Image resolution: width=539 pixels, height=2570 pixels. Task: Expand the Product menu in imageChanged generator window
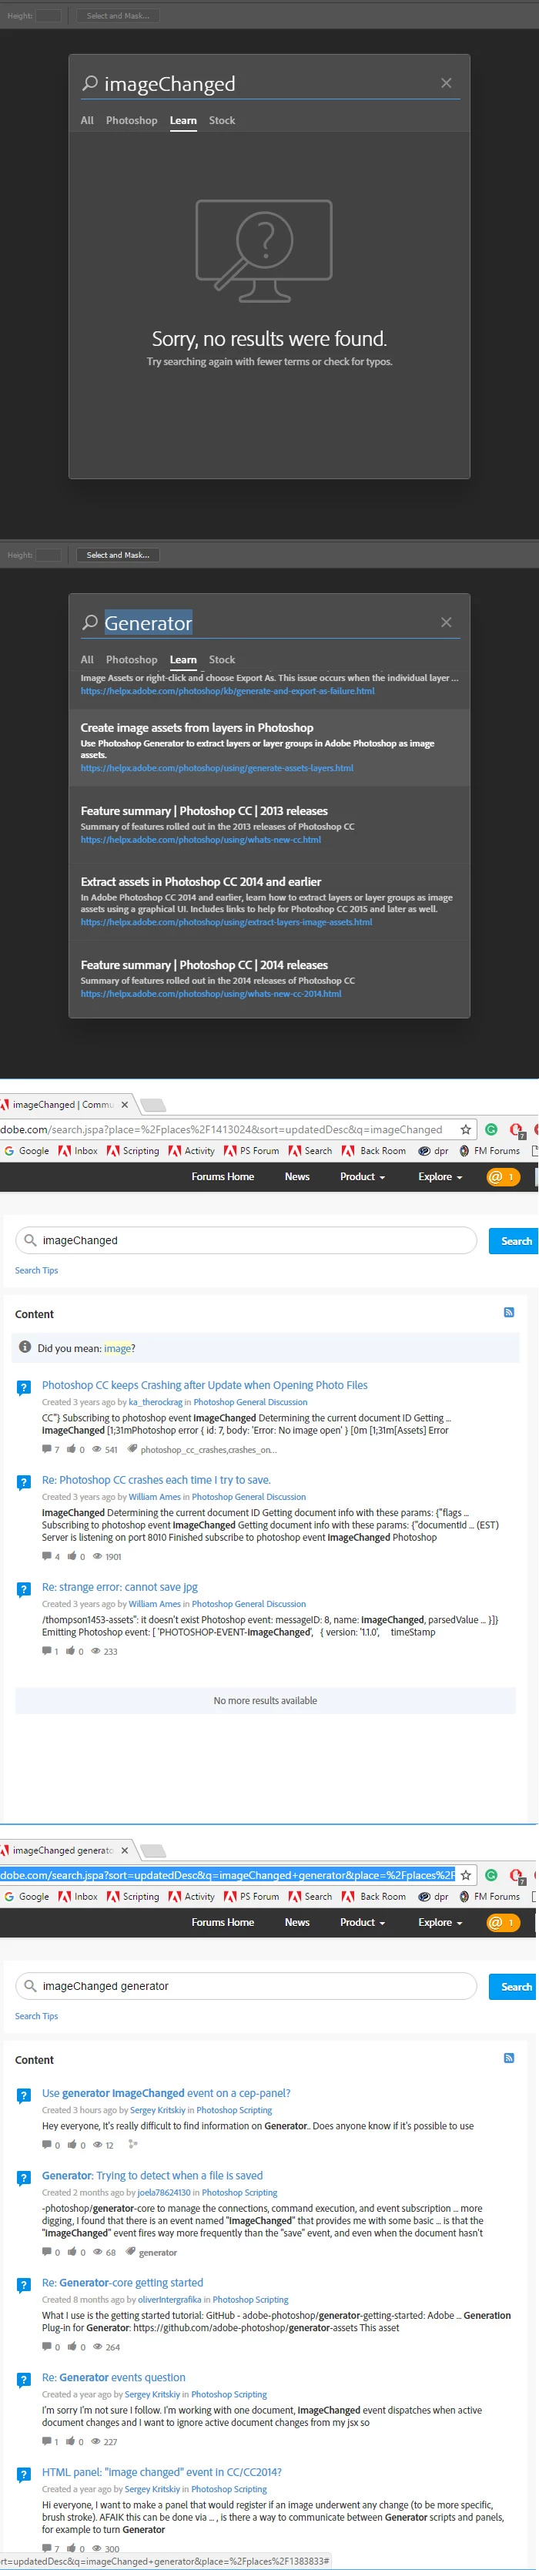pos(363,1923)
